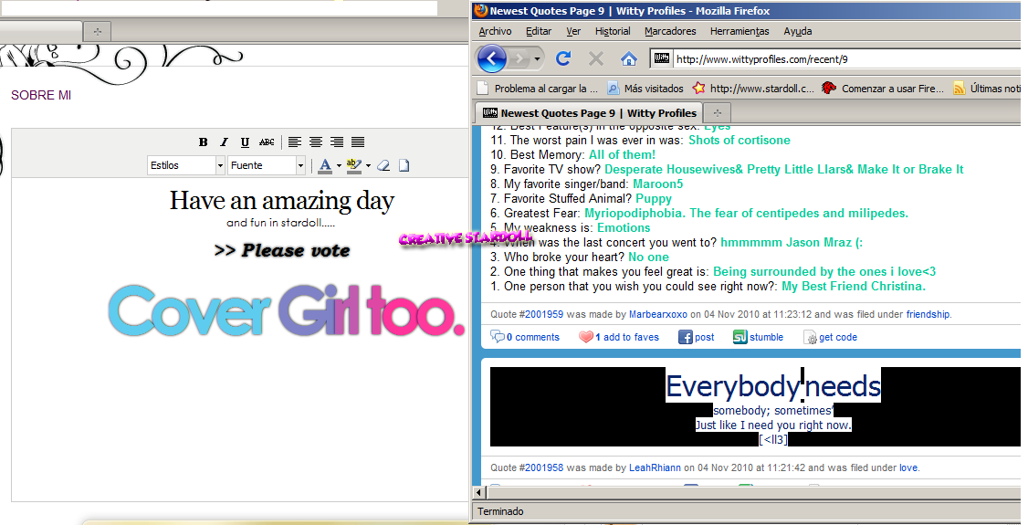The height and width of the screenshot is (525, 1028).
Task: Click the Witty Profiles site icon in address bar
Action: (662, 59)
